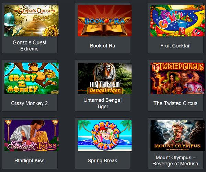The width and height of the screenshot is (206, 172).
Task: Open the Gonzo's Quest Extreme game thumbnail
Action: (32, 21)
